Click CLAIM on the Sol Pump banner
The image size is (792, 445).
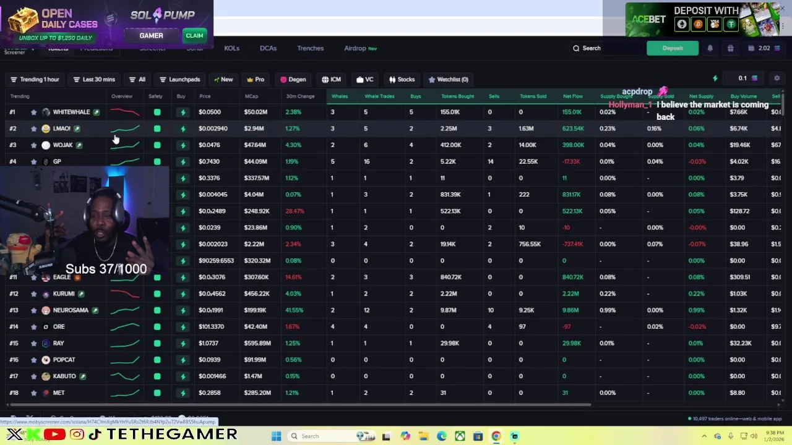coord(194,36)
